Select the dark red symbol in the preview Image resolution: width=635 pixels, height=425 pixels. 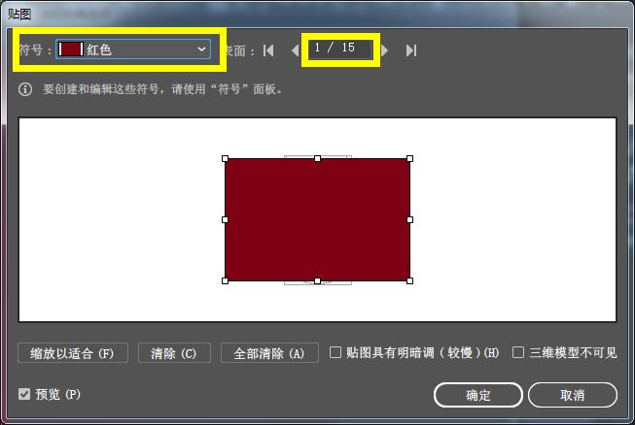click(317, 219)
